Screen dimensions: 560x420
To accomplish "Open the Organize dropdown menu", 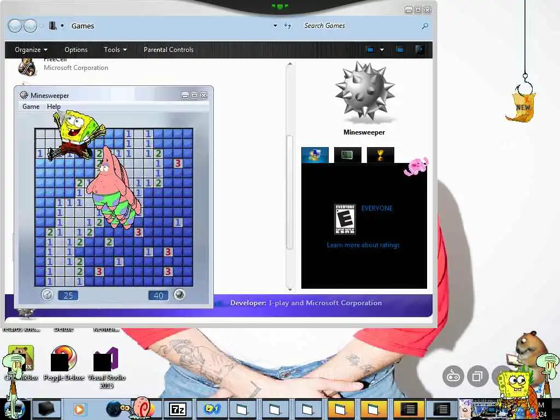I will tap(31, 50).
